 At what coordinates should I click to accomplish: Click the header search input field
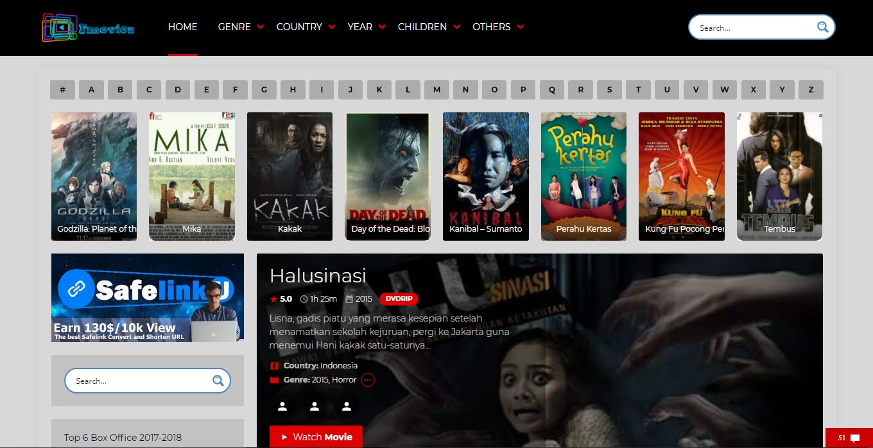coord(754,28)
